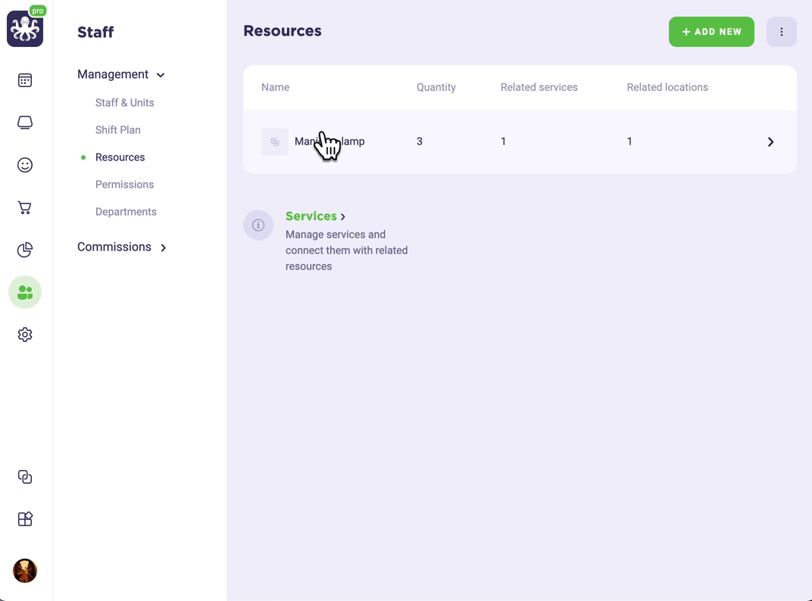Image resolution: width=812 pixels, height=601 pixels.
Task: Click the Related services column header
Action: point(539,88)
